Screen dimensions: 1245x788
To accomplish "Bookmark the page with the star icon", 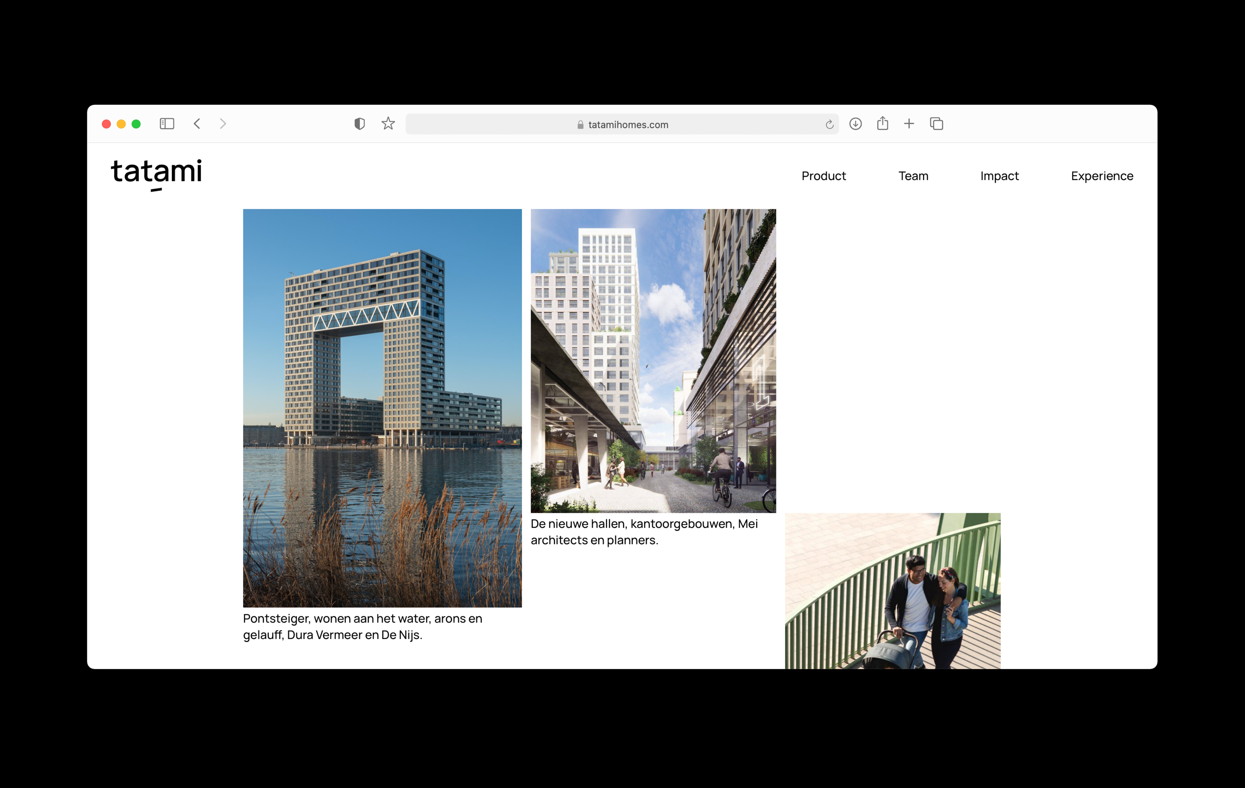I will click(x=388, y=123).
